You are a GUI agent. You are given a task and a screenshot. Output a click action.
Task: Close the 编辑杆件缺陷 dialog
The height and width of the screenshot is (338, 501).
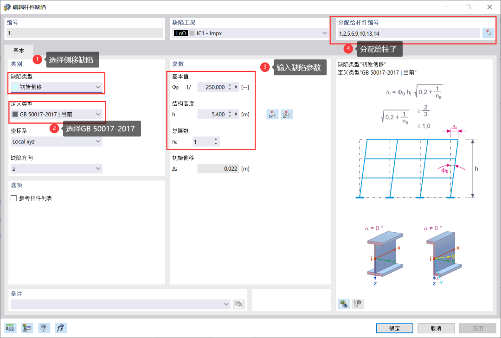click(489, 6)
